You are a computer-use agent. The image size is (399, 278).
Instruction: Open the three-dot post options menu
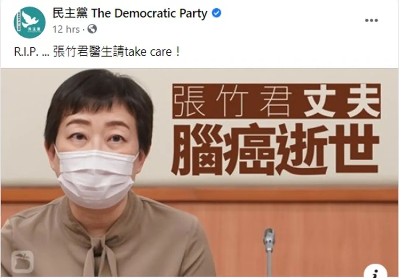tap(371, 20)
